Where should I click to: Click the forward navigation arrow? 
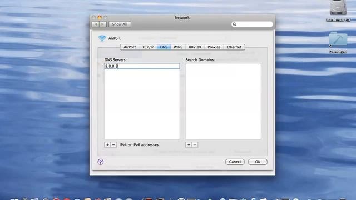point(102,24)
